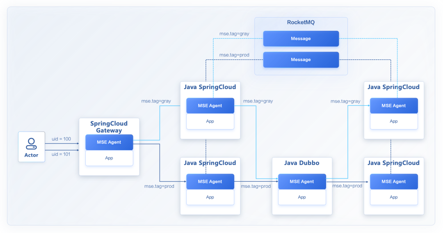Click MSE Agent in SpringCloud Gateway box

(109, 142)
